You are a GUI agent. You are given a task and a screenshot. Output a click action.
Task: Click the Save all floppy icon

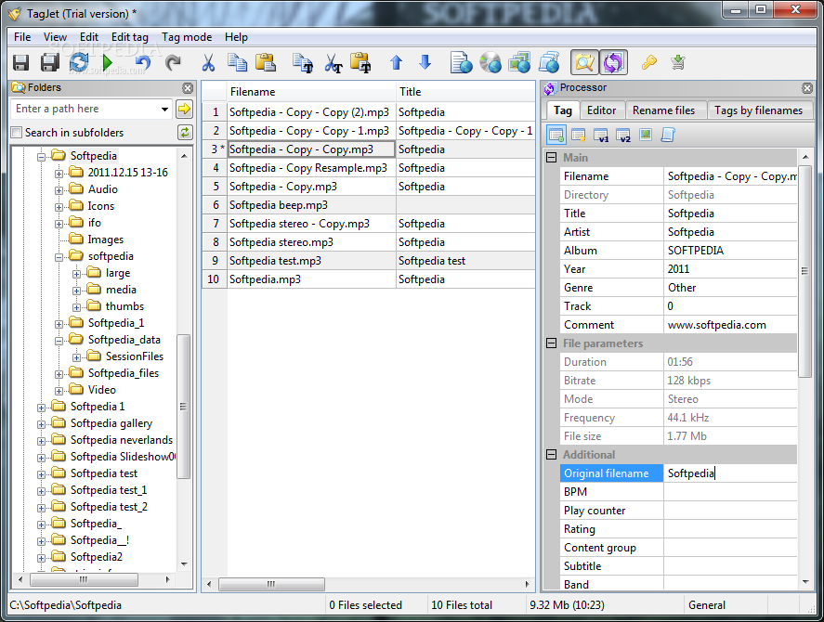(x=50, y=62)
